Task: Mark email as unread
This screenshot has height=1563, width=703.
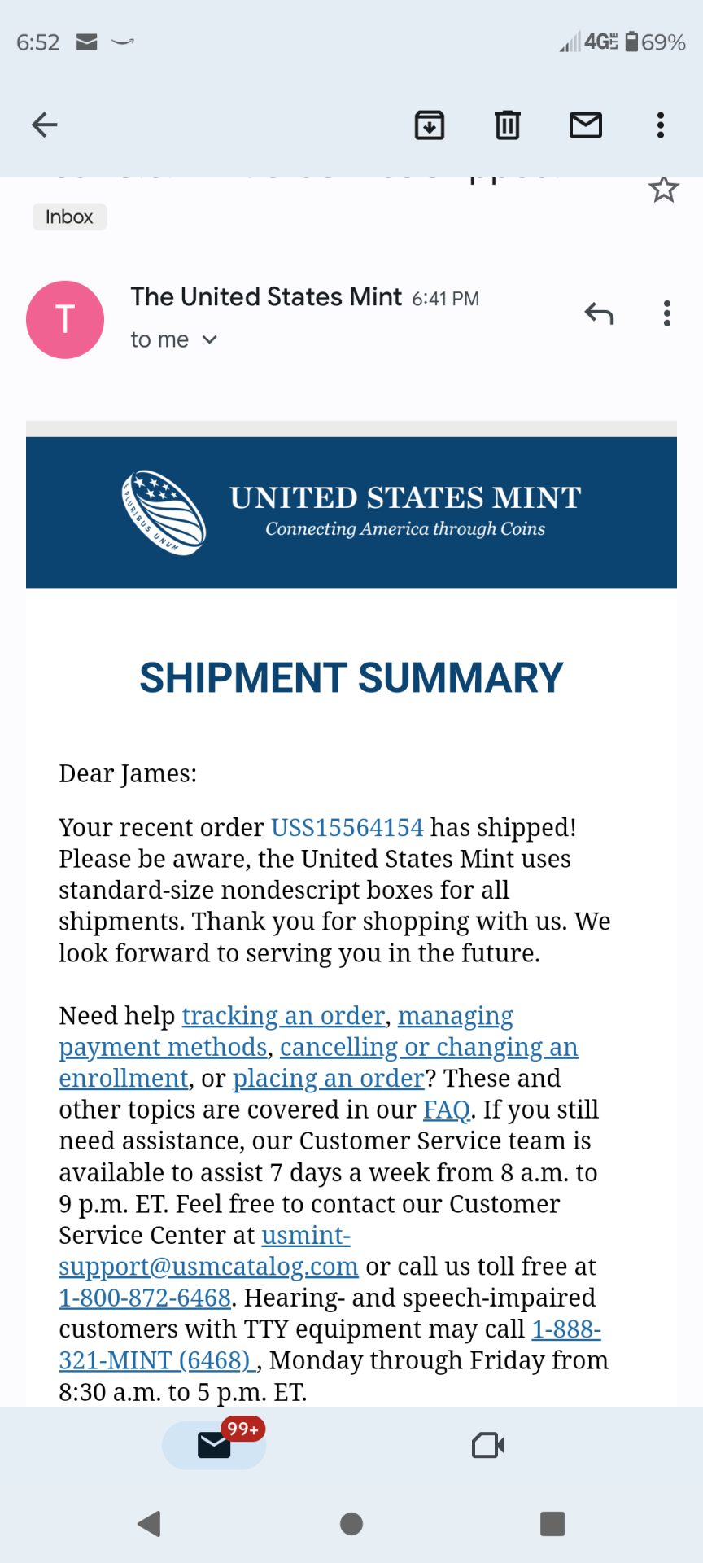Action: pos(585,125)
